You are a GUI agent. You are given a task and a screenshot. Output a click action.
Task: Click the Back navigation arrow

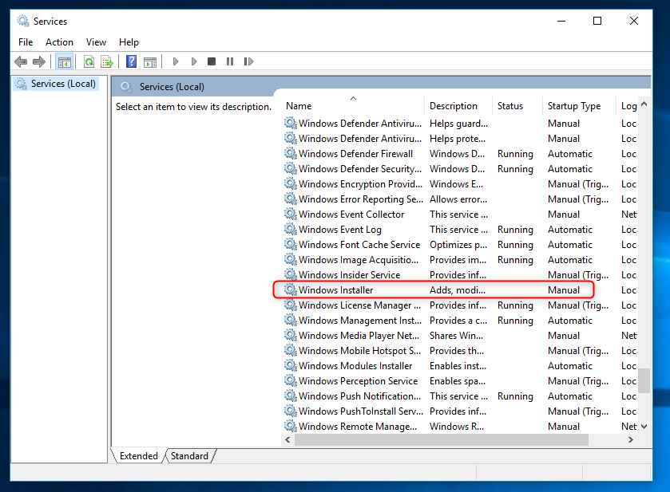(x=21, y=61)
